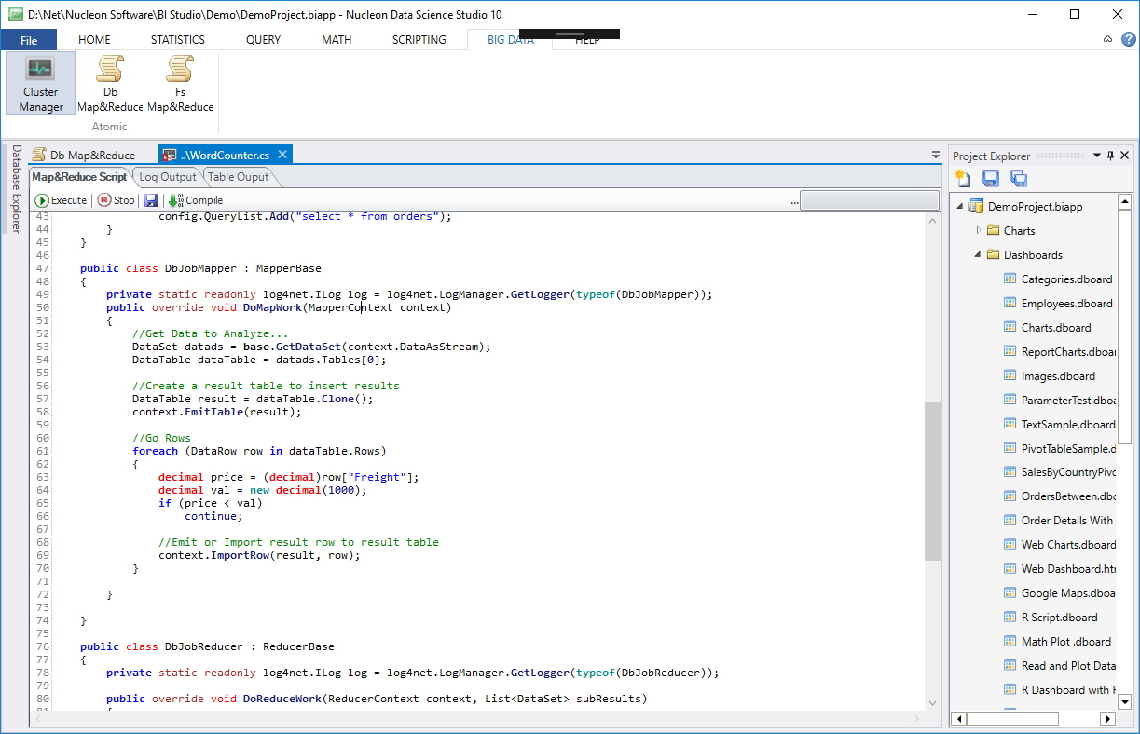Create a new item in Project Explorer
This screenshot has width=1140, height=734.
coord(963,178)
